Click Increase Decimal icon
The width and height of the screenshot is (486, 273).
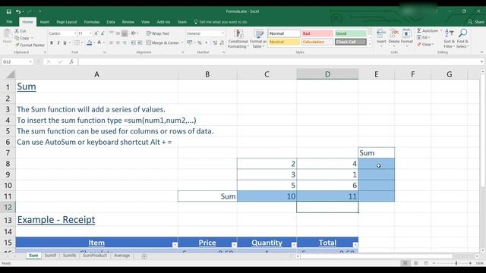click(x=215, y=42)
